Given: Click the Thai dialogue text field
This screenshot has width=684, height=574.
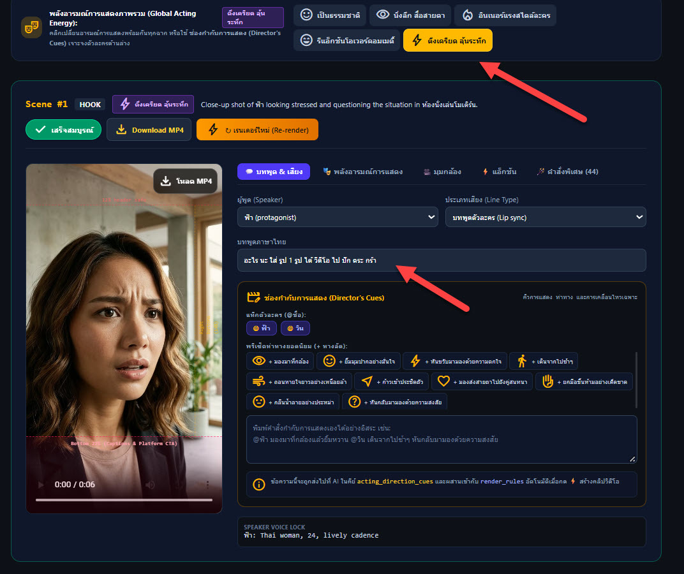Looking at the screenshot, I should point(442,260).
